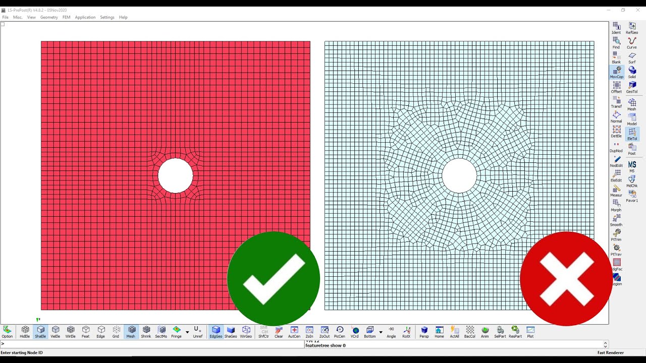
Task: Open the Surf surface tool
Action: point(632,57)
